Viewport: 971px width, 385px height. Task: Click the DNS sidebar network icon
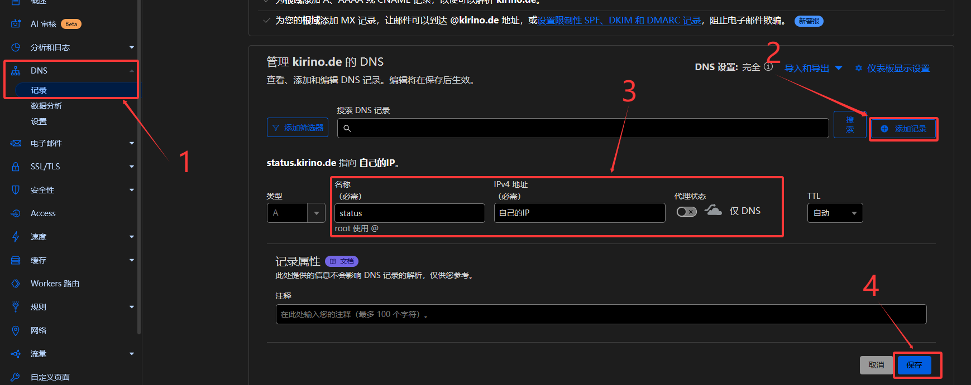[x=16, y=71]
